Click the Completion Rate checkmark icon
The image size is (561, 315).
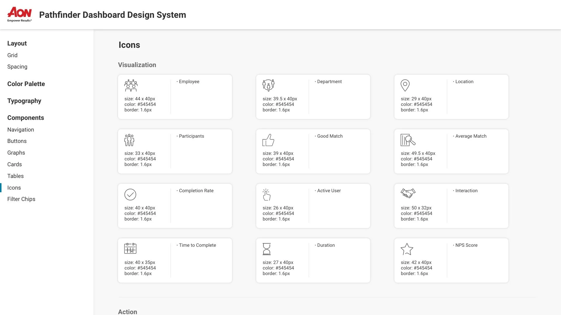[x=130, y=195]
